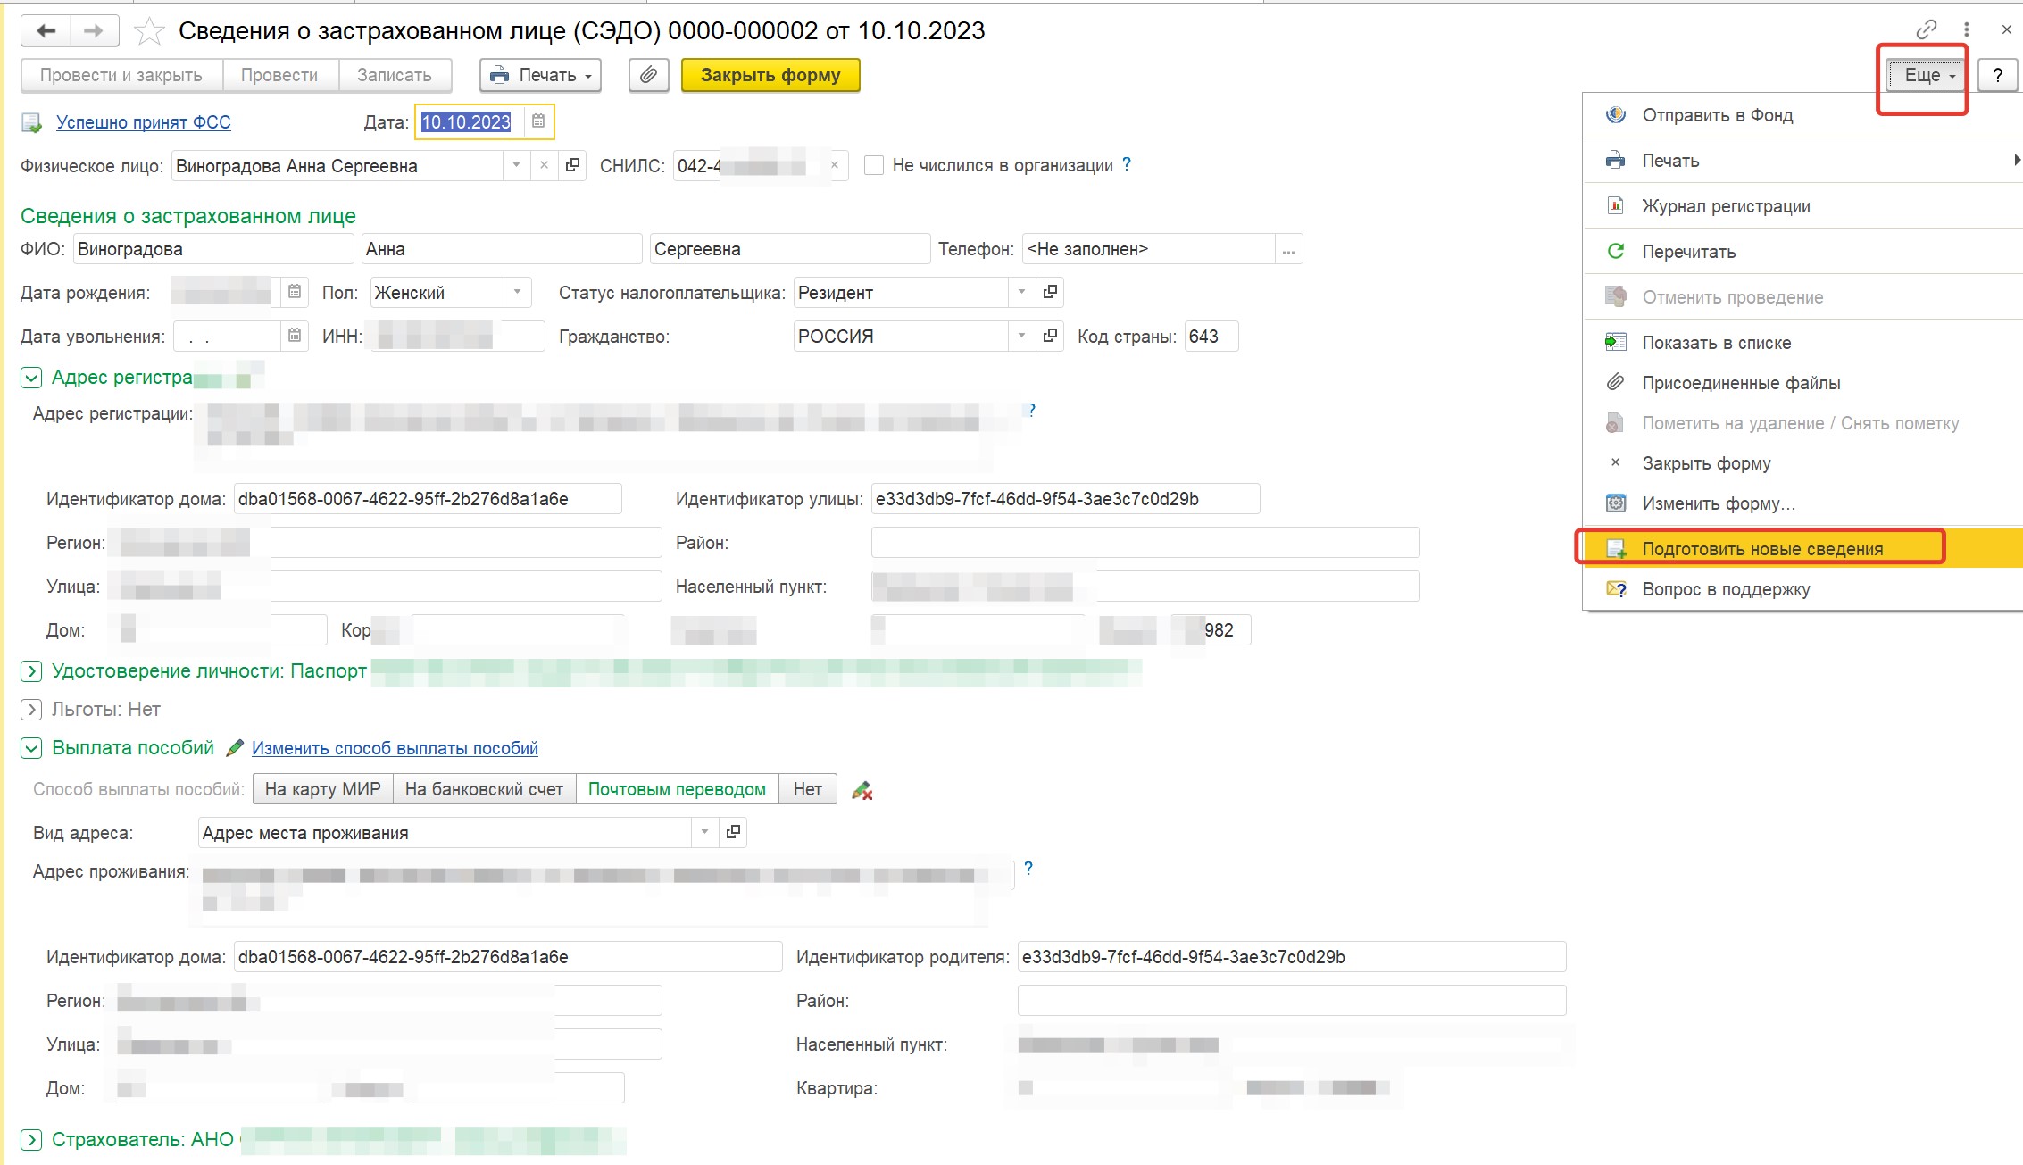Open calendar picker for Дата field
Screen dimensions: 2023x1165
tap(538, 121)
